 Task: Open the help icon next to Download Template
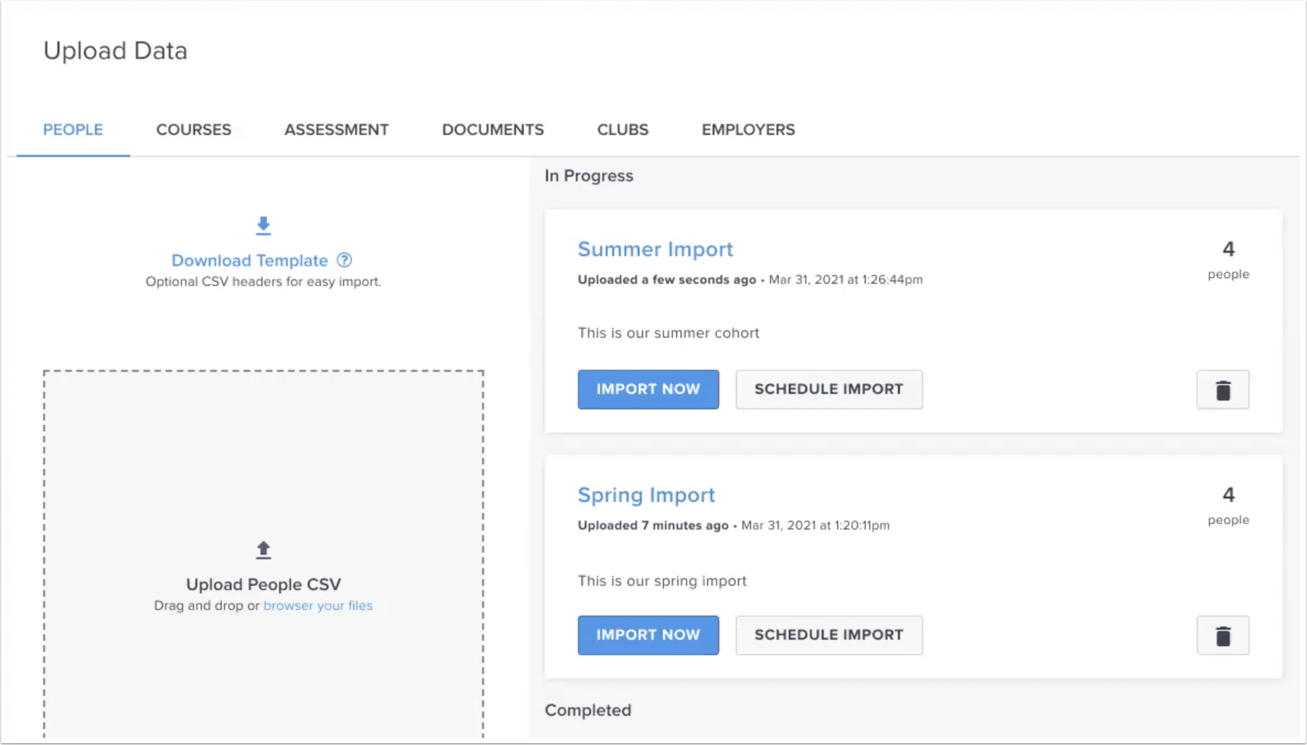344,260
